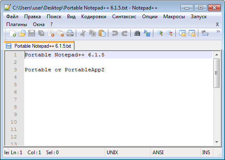Zoom in with magnifier plus icon

(160, 34)
